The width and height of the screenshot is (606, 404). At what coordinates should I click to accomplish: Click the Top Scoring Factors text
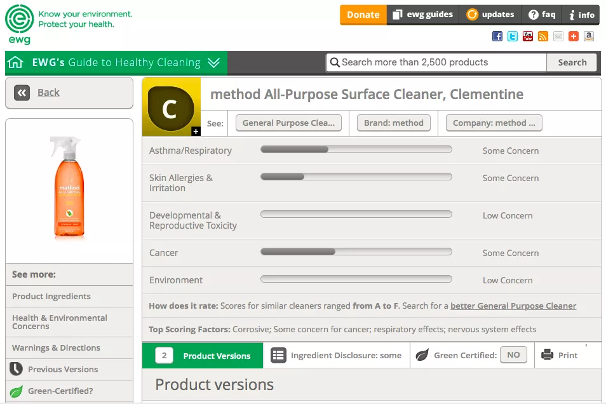342,330
